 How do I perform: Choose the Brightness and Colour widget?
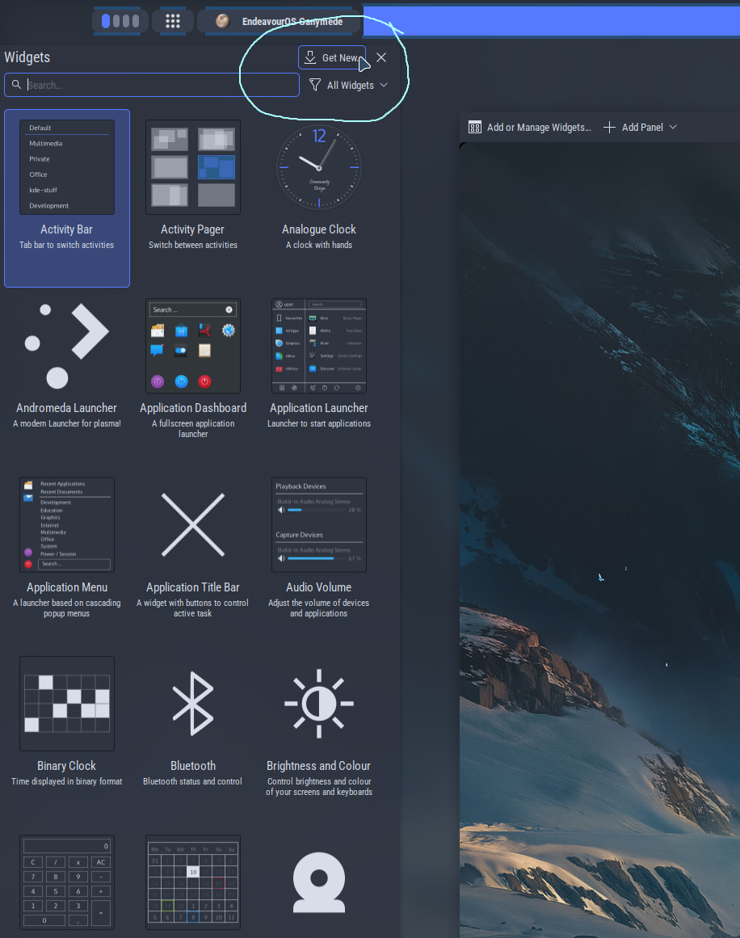click(x=319, y=704)
